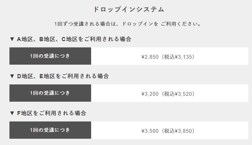Select the ドロップインシステム title
Screen dimensions: 252x145
129,9
